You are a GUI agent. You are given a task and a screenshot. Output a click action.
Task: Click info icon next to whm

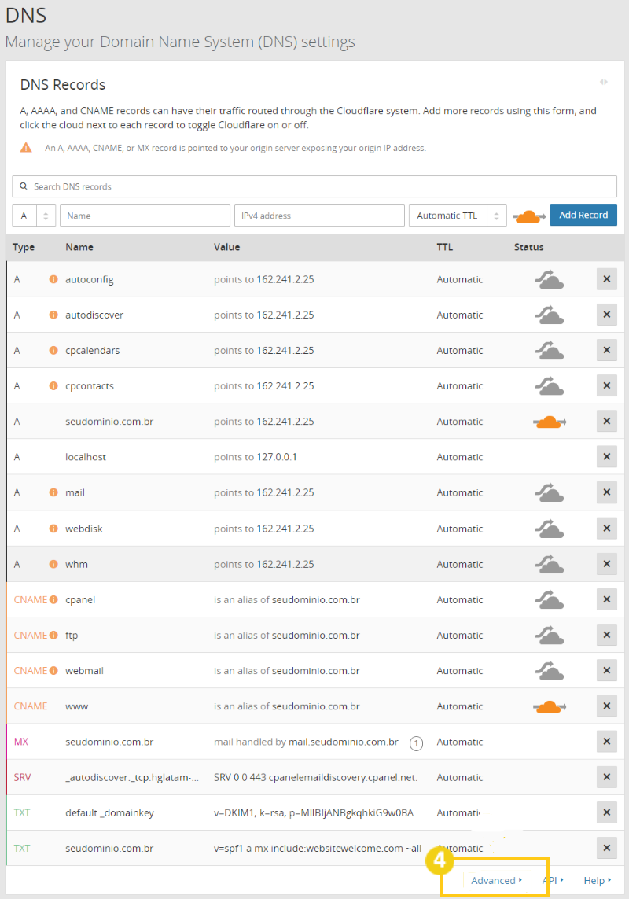53,564
